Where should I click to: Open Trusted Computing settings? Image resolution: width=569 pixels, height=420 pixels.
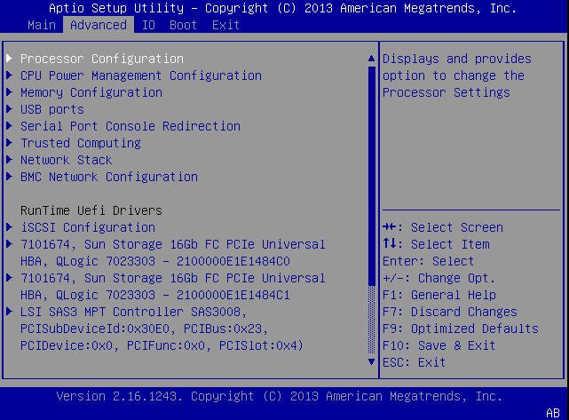tap(81, 143)
